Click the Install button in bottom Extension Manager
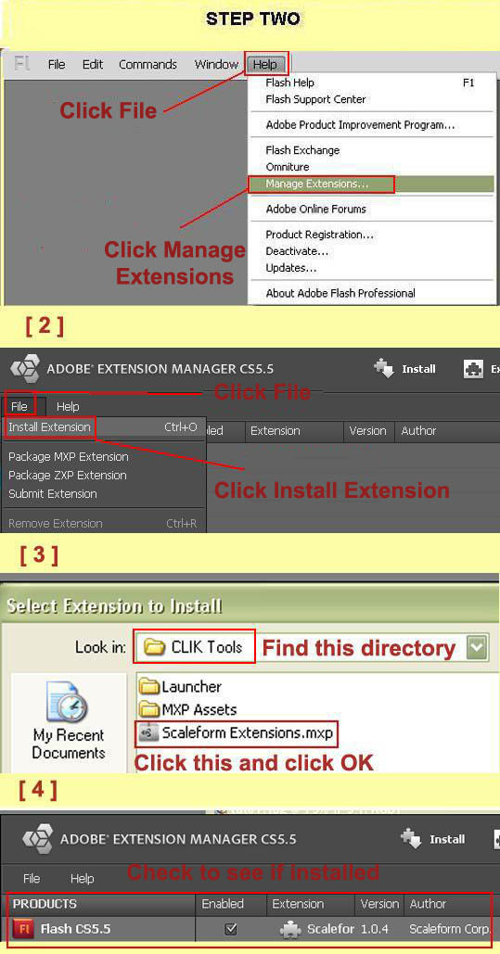Viewport: 500px width, 954px height. 433,840
